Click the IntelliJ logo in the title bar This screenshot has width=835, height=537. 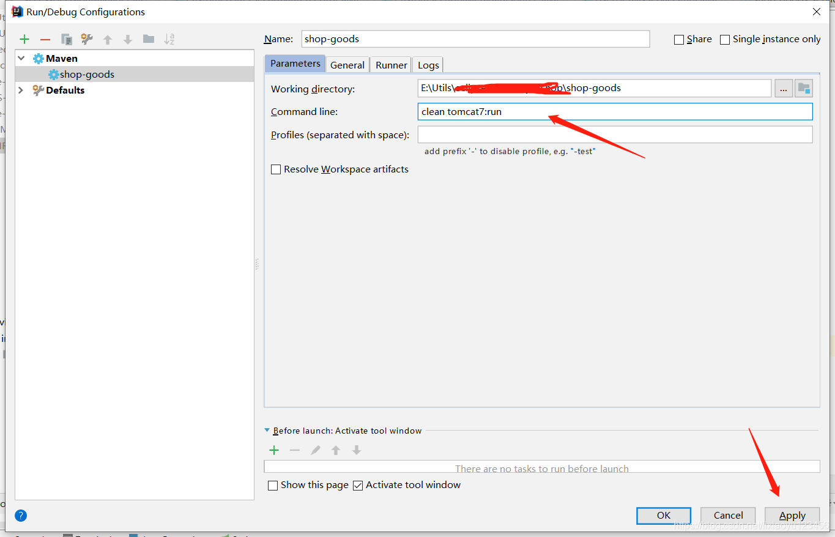pyautogui.click(x=18, y=12)
